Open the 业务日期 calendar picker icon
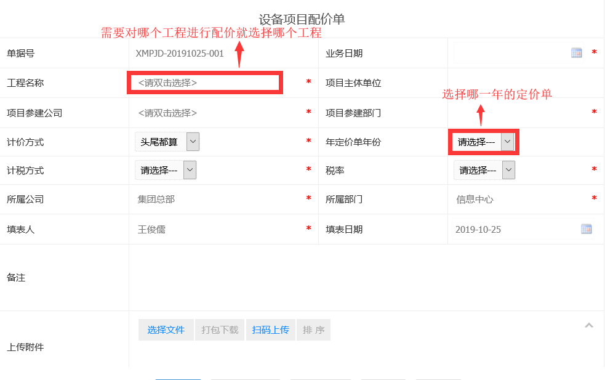605x380 pixels. (577, 53)
